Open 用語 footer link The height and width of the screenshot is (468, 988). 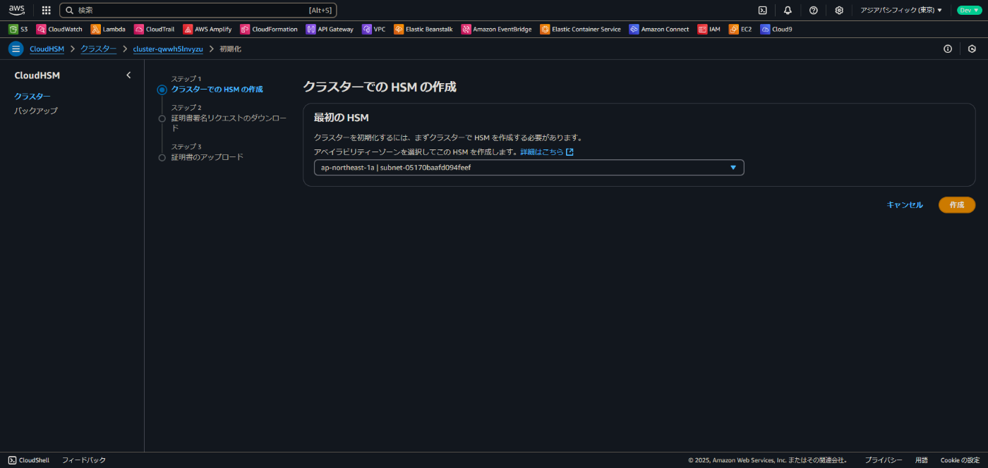pyautogui.click(x=922, y=460)
